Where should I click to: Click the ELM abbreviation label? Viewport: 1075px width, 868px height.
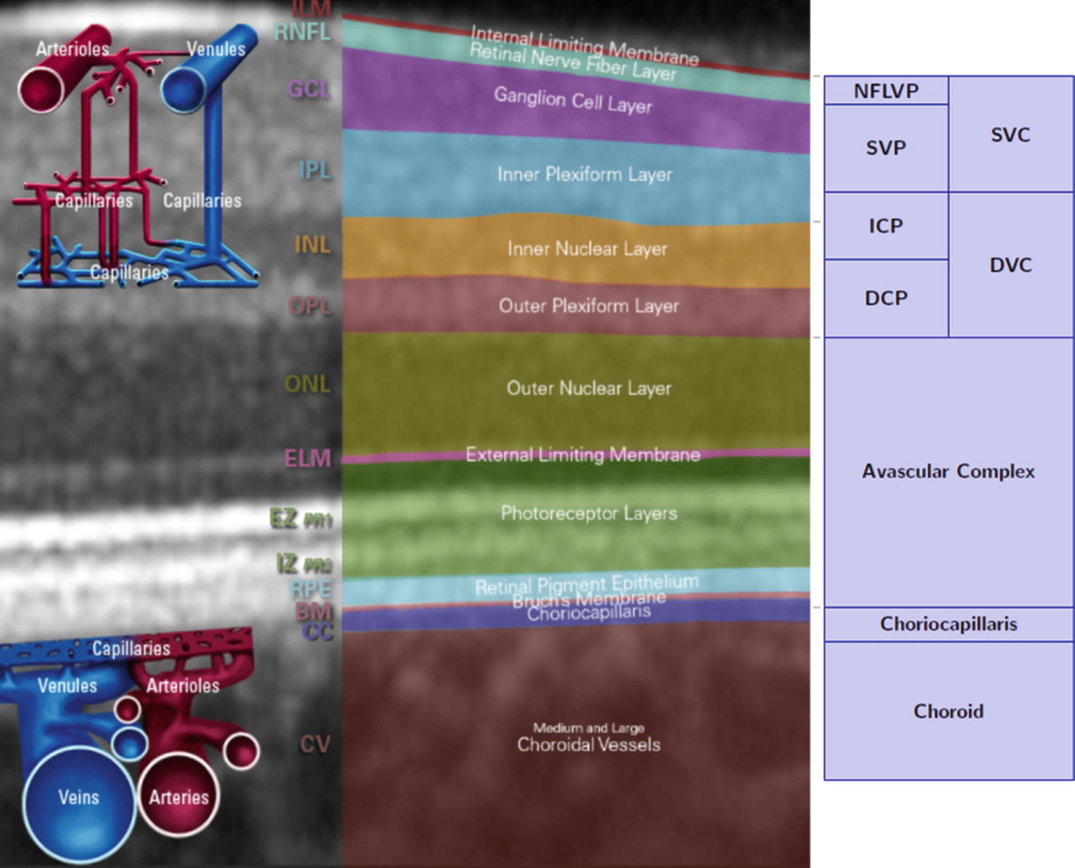tap(307, 458)
